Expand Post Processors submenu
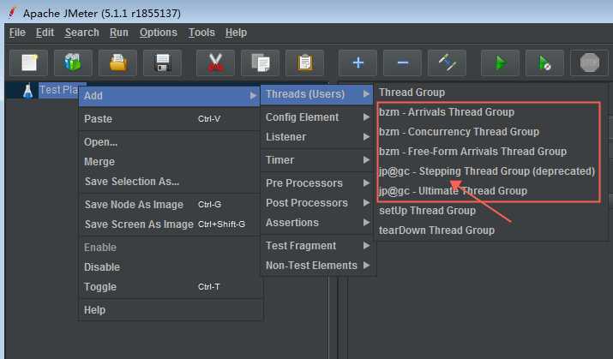The height and width of the screenshot is (359, 613). [x=317, y=203]
